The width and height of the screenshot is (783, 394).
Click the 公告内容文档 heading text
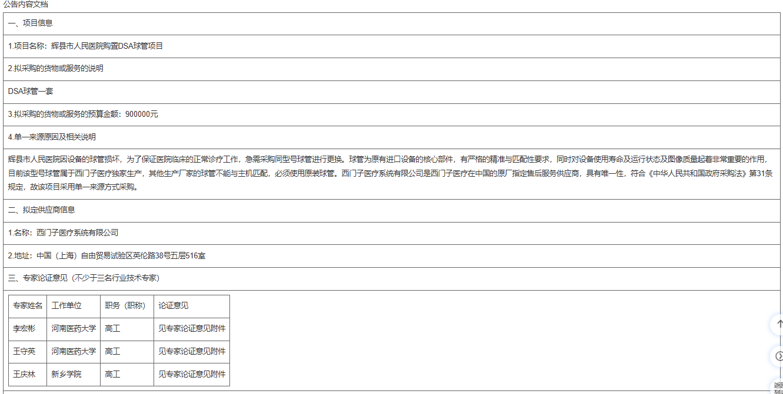pos(26,5)
